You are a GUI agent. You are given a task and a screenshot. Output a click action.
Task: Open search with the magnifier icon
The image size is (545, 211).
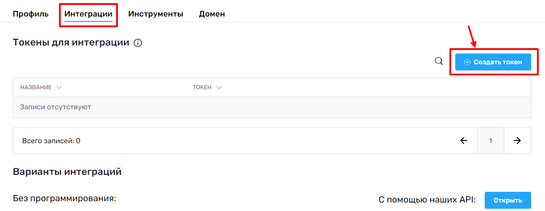click(439, 62)
